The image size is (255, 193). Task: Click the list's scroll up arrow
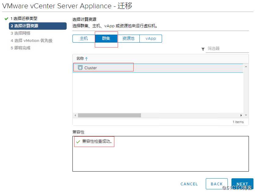pyautogui.click(x=246, y=66)
